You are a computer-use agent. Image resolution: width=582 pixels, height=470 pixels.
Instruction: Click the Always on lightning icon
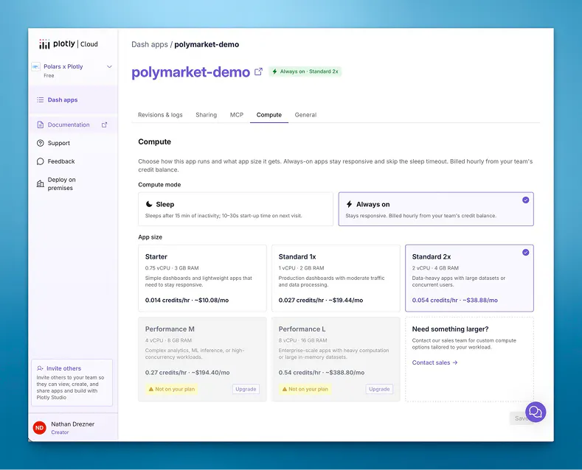(350, 204)
